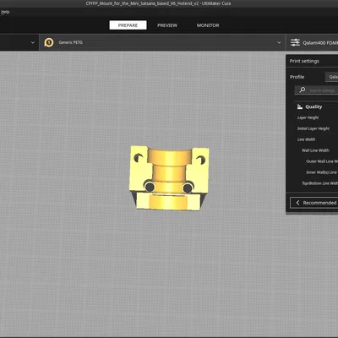Click the print settings sliders icon
Image resolution: width=338 pixels, height=338 pixels.
pyautogui.click(x=295, y=42)
